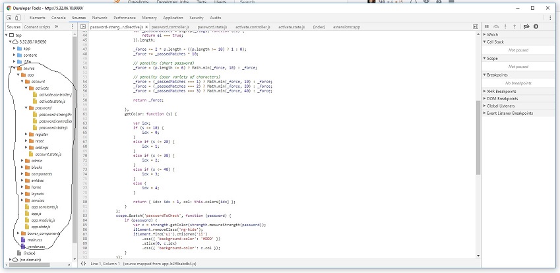
Task: Click the step over function call icon
Action: [496, 27]
